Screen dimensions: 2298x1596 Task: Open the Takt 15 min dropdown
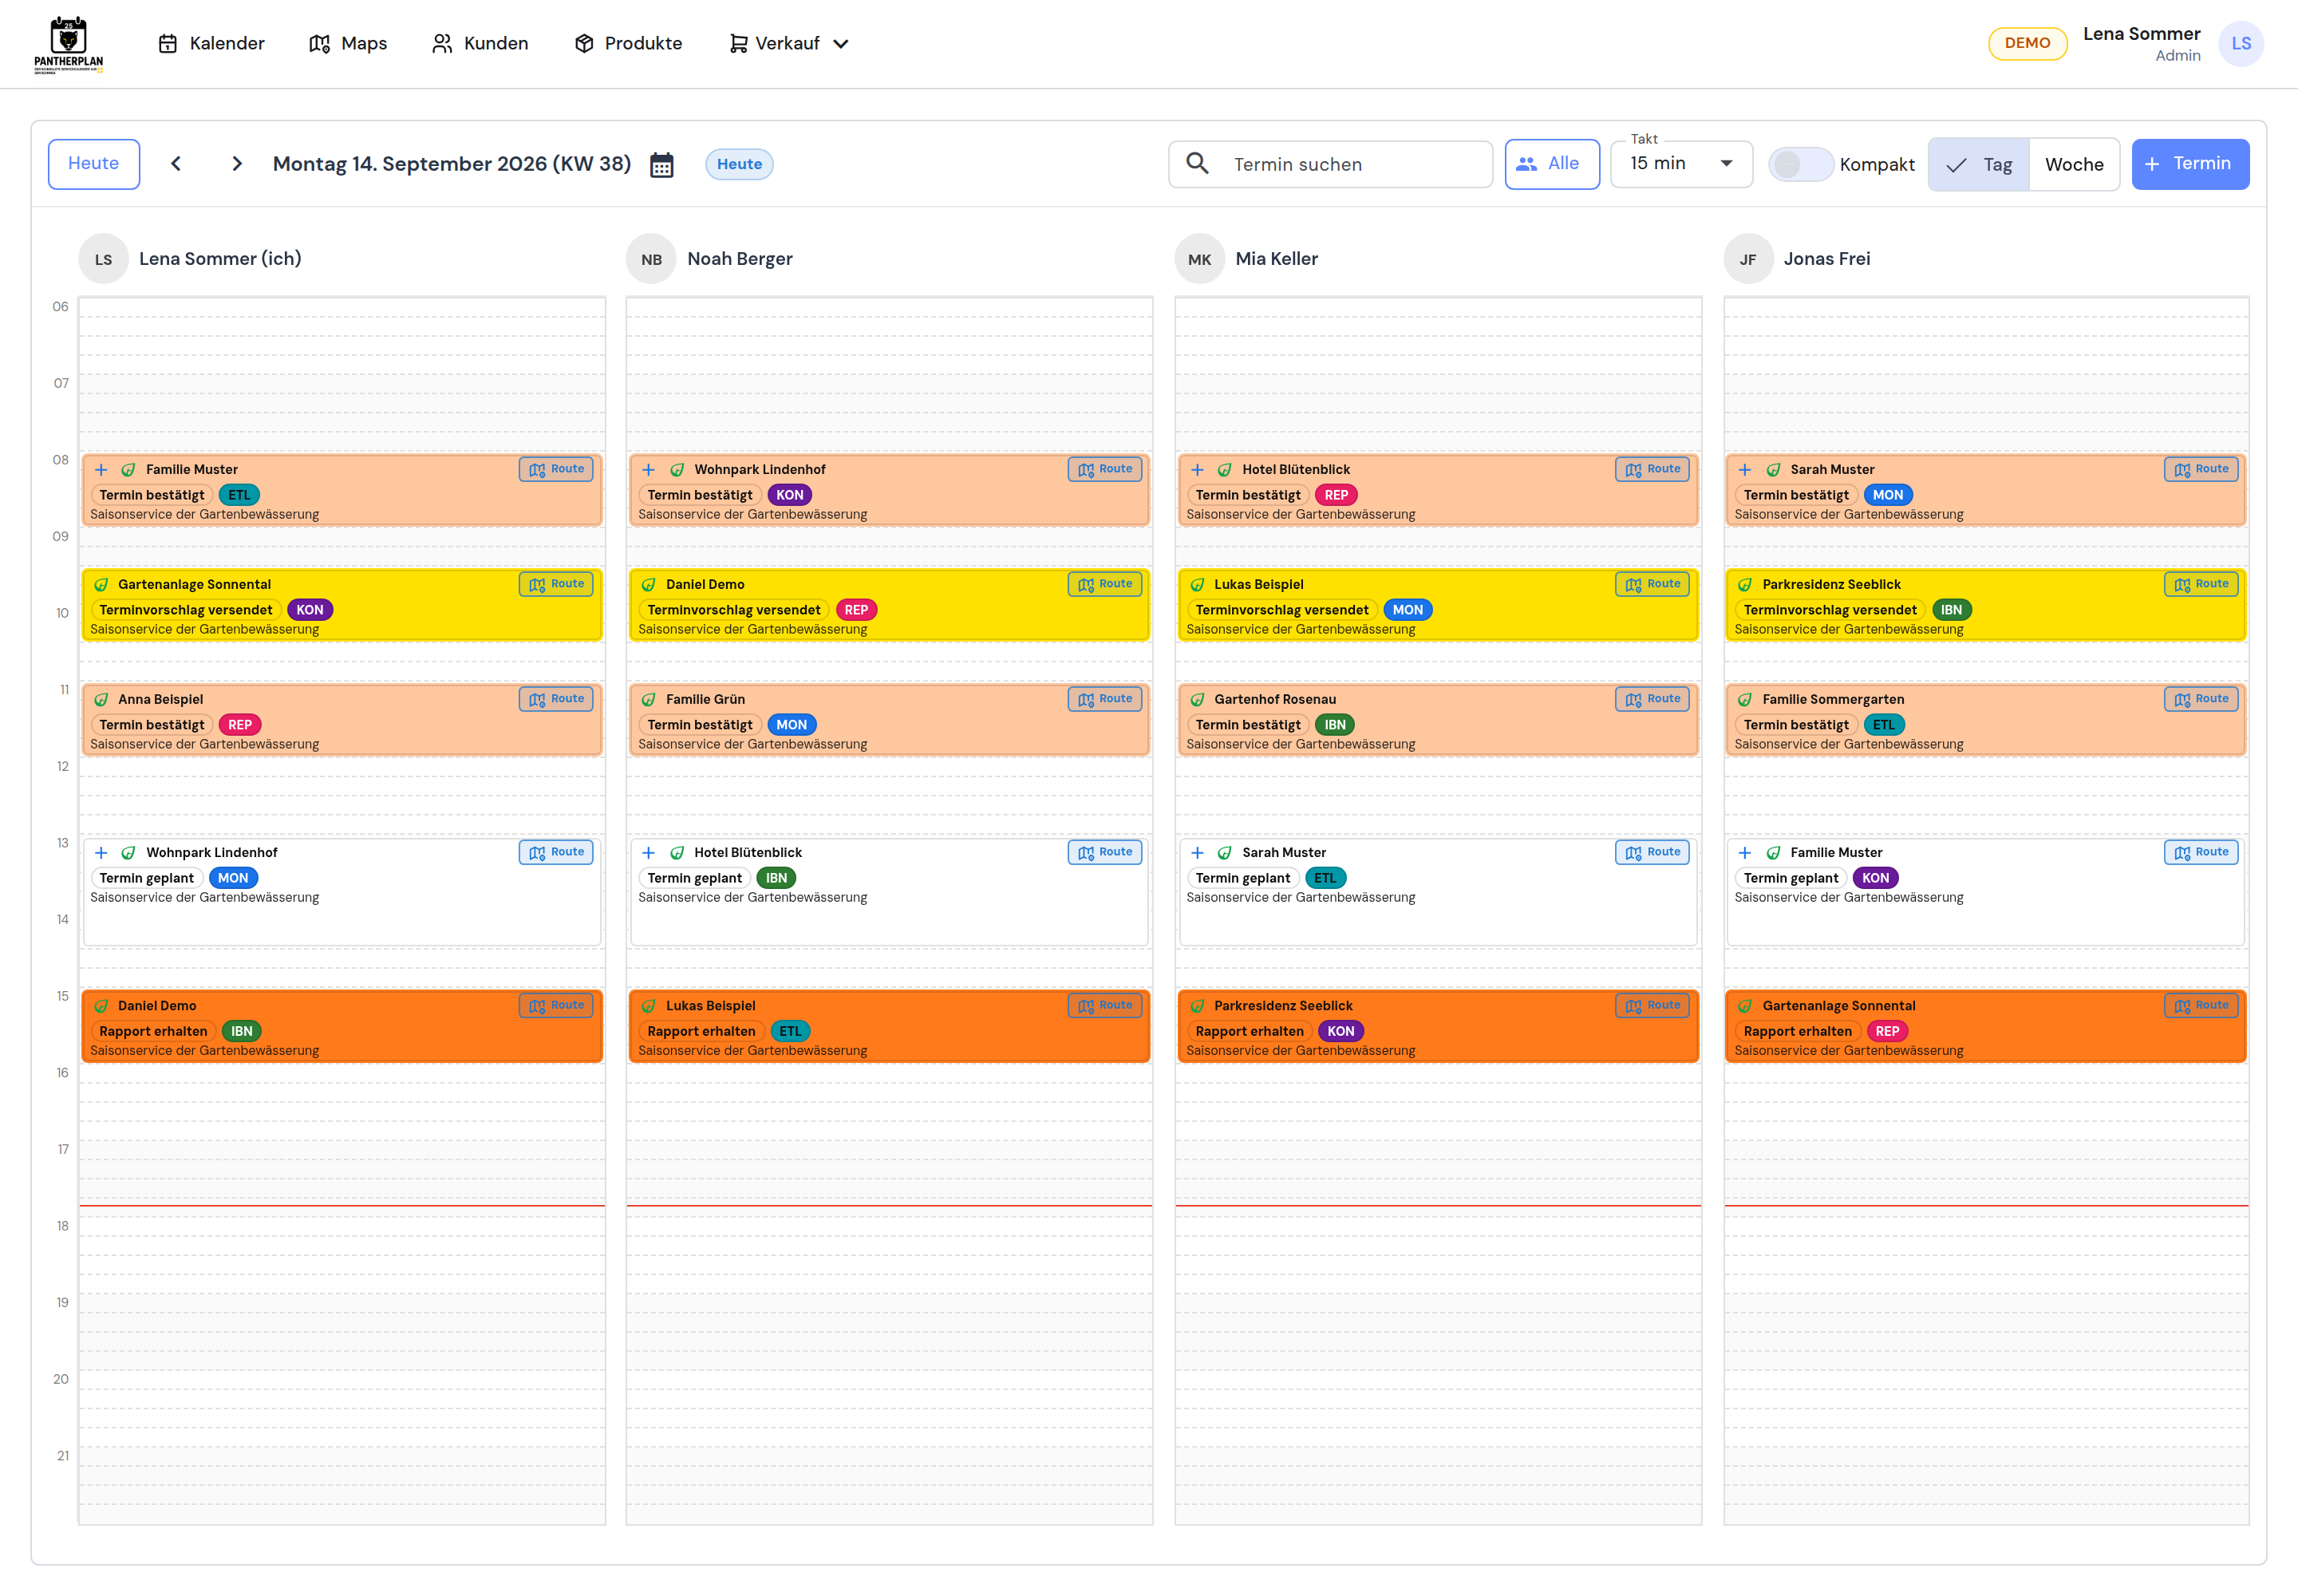pyautogui.click(x=1681, y=164)
